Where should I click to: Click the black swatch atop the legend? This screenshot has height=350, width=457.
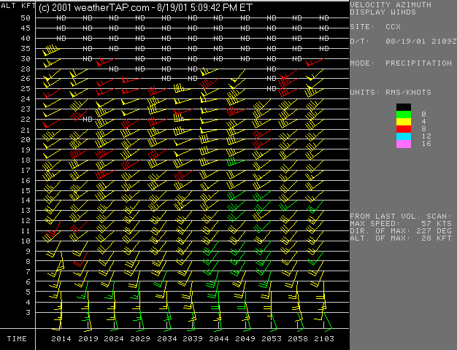coord(404,106)
